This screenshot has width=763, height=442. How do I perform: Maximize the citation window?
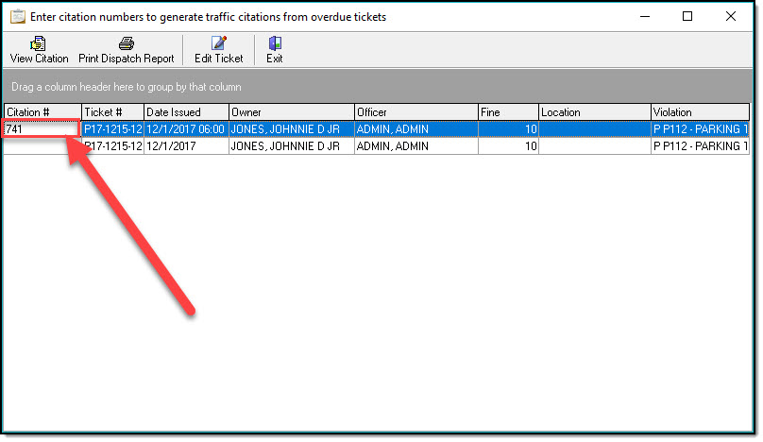[687, 16]
